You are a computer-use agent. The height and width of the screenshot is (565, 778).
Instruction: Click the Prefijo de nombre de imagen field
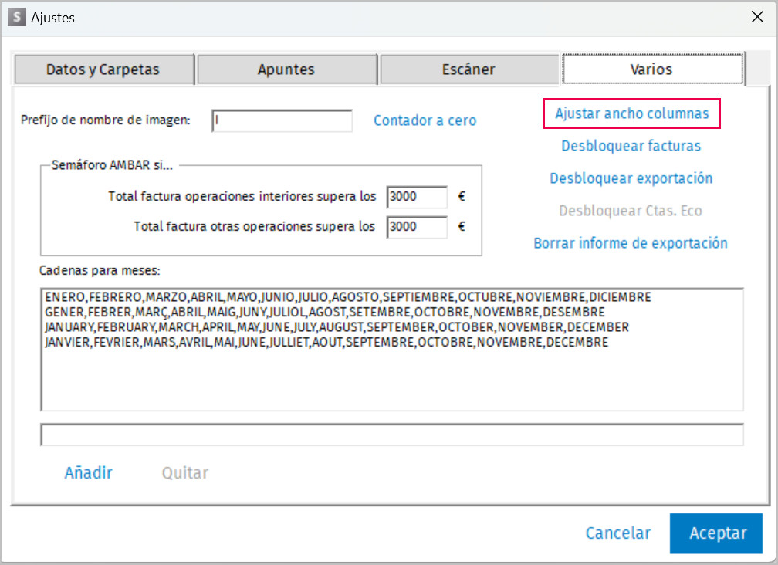point(282,120)
